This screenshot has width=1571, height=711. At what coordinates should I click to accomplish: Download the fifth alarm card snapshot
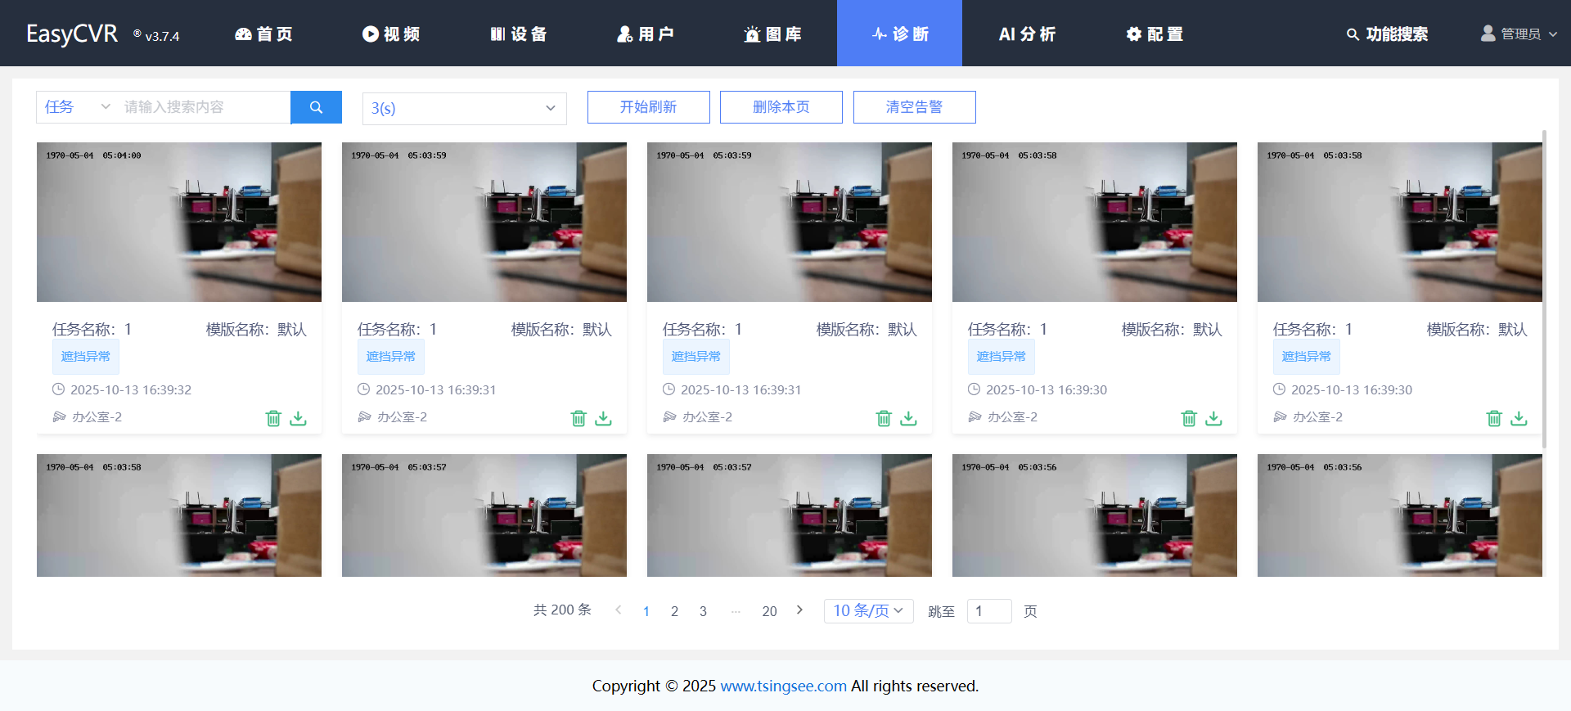click(1519, 418)
